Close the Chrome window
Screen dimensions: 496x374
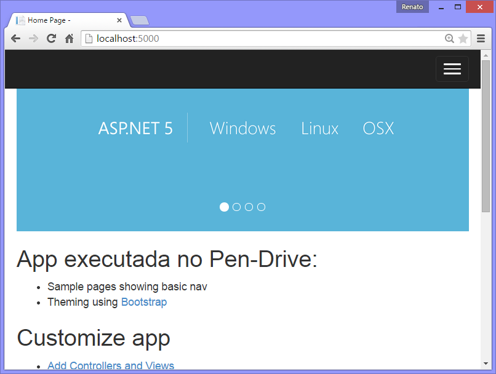click(x=479, y=7)
